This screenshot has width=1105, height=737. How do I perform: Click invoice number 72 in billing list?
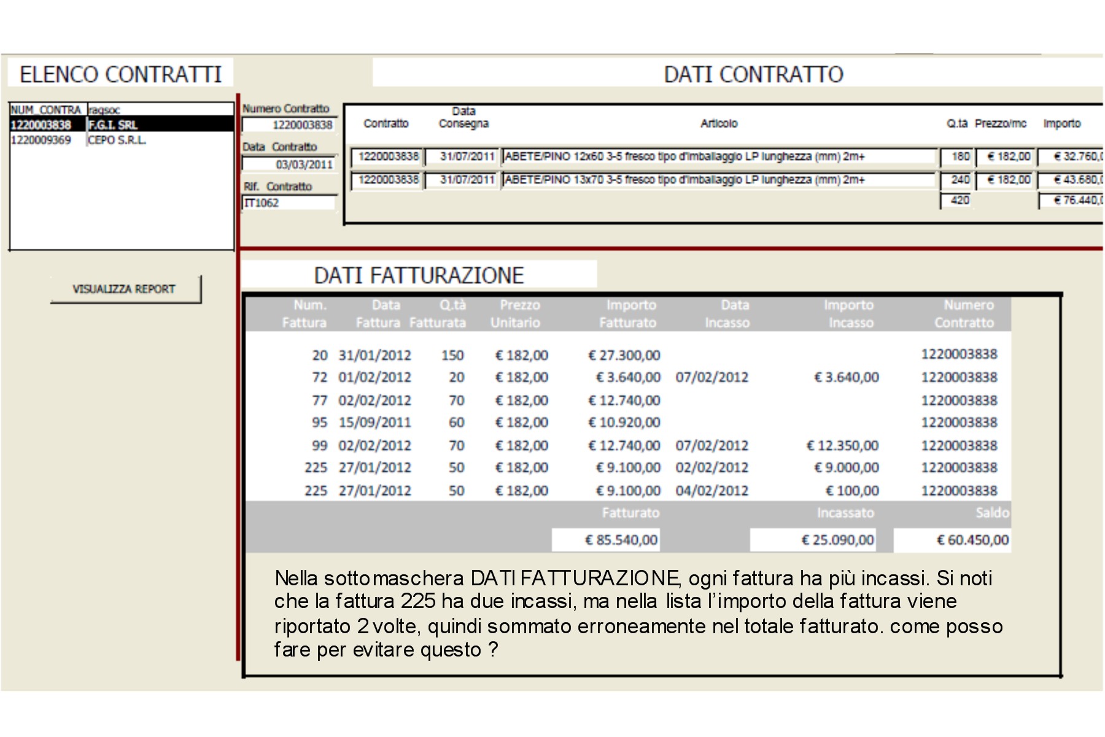point(320,377)
